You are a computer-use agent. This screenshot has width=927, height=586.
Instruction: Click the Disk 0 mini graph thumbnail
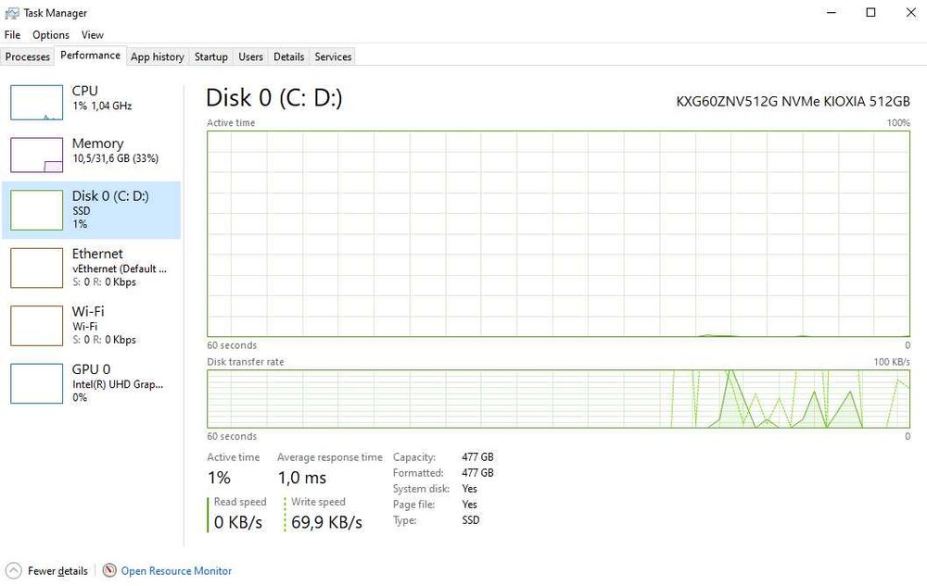pos(36,210)
